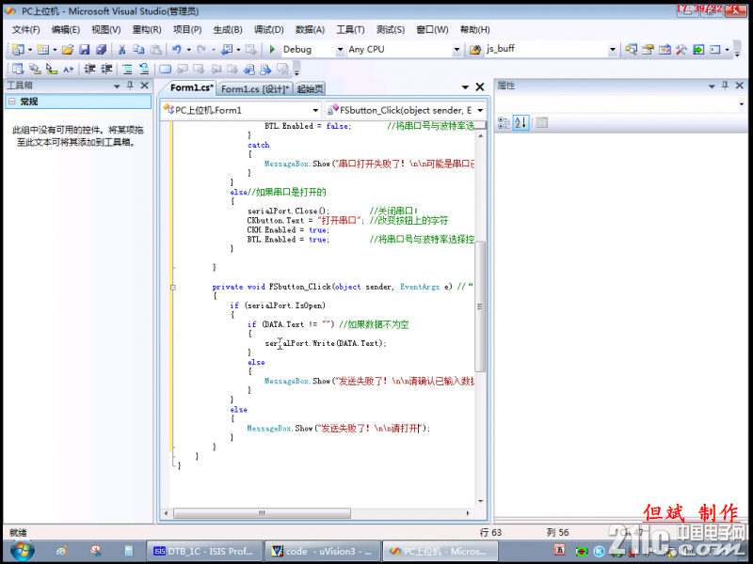This screenshot has height=564, width=753.
Task: Open Object Browser from the toolbar
Action: pyautogui.click(x=665, y=50)
